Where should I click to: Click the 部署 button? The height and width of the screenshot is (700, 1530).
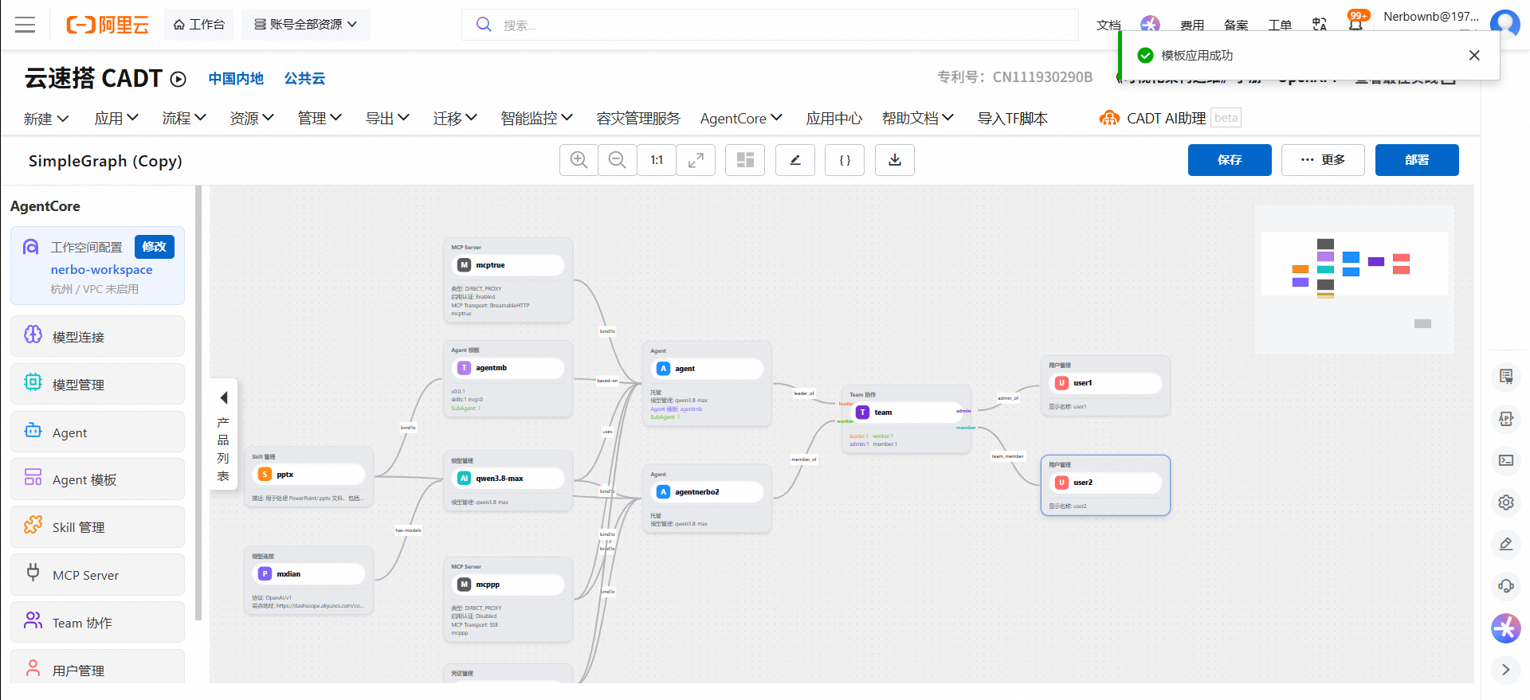pos(1417,160)
